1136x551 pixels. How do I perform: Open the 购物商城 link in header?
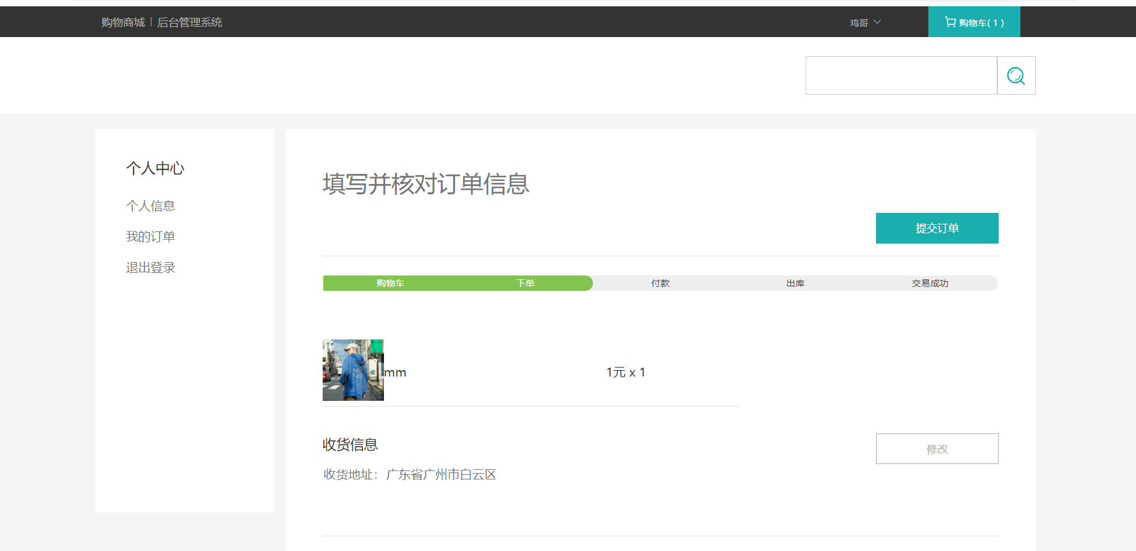[123, 22]
